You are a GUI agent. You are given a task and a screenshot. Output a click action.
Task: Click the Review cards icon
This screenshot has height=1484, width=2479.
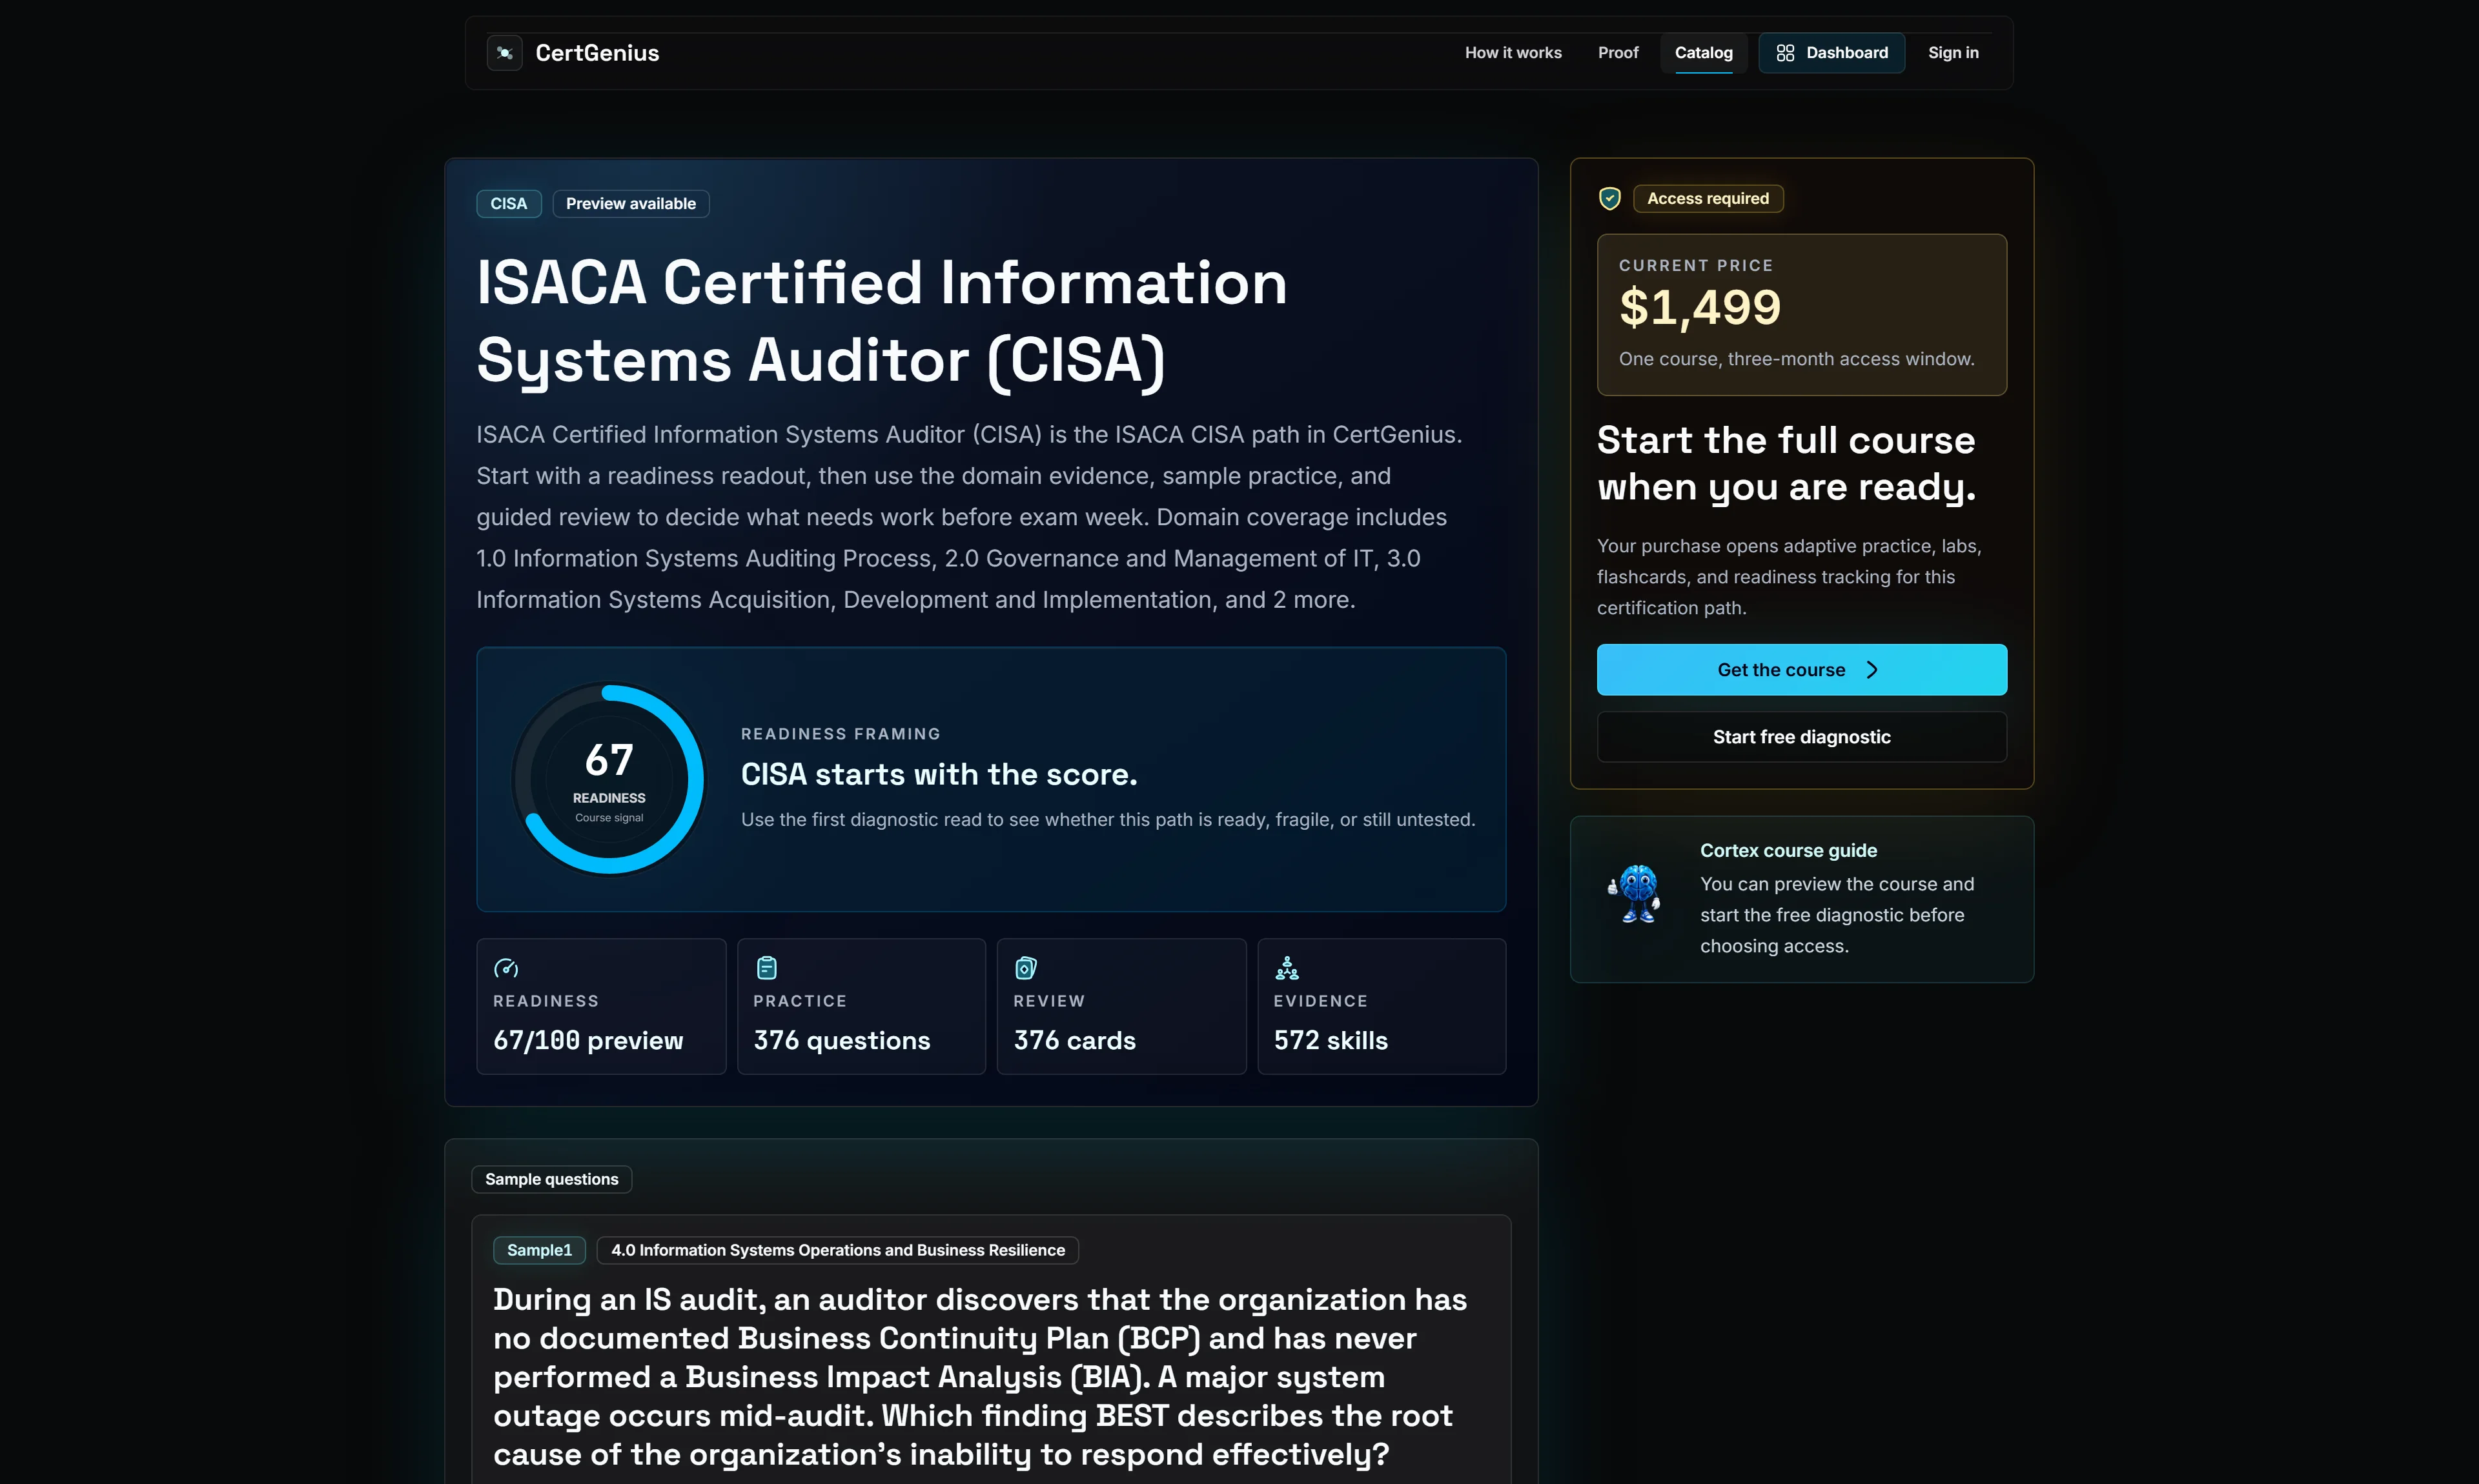[x=1025, y=968]
